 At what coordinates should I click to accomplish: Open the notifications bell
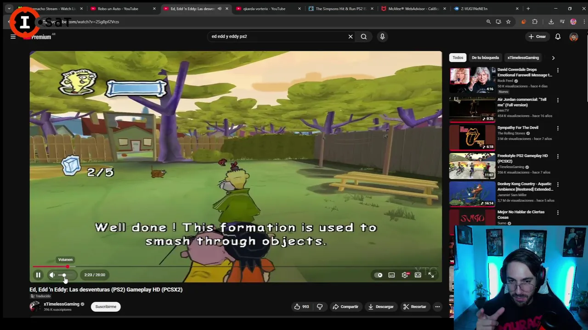558,37
